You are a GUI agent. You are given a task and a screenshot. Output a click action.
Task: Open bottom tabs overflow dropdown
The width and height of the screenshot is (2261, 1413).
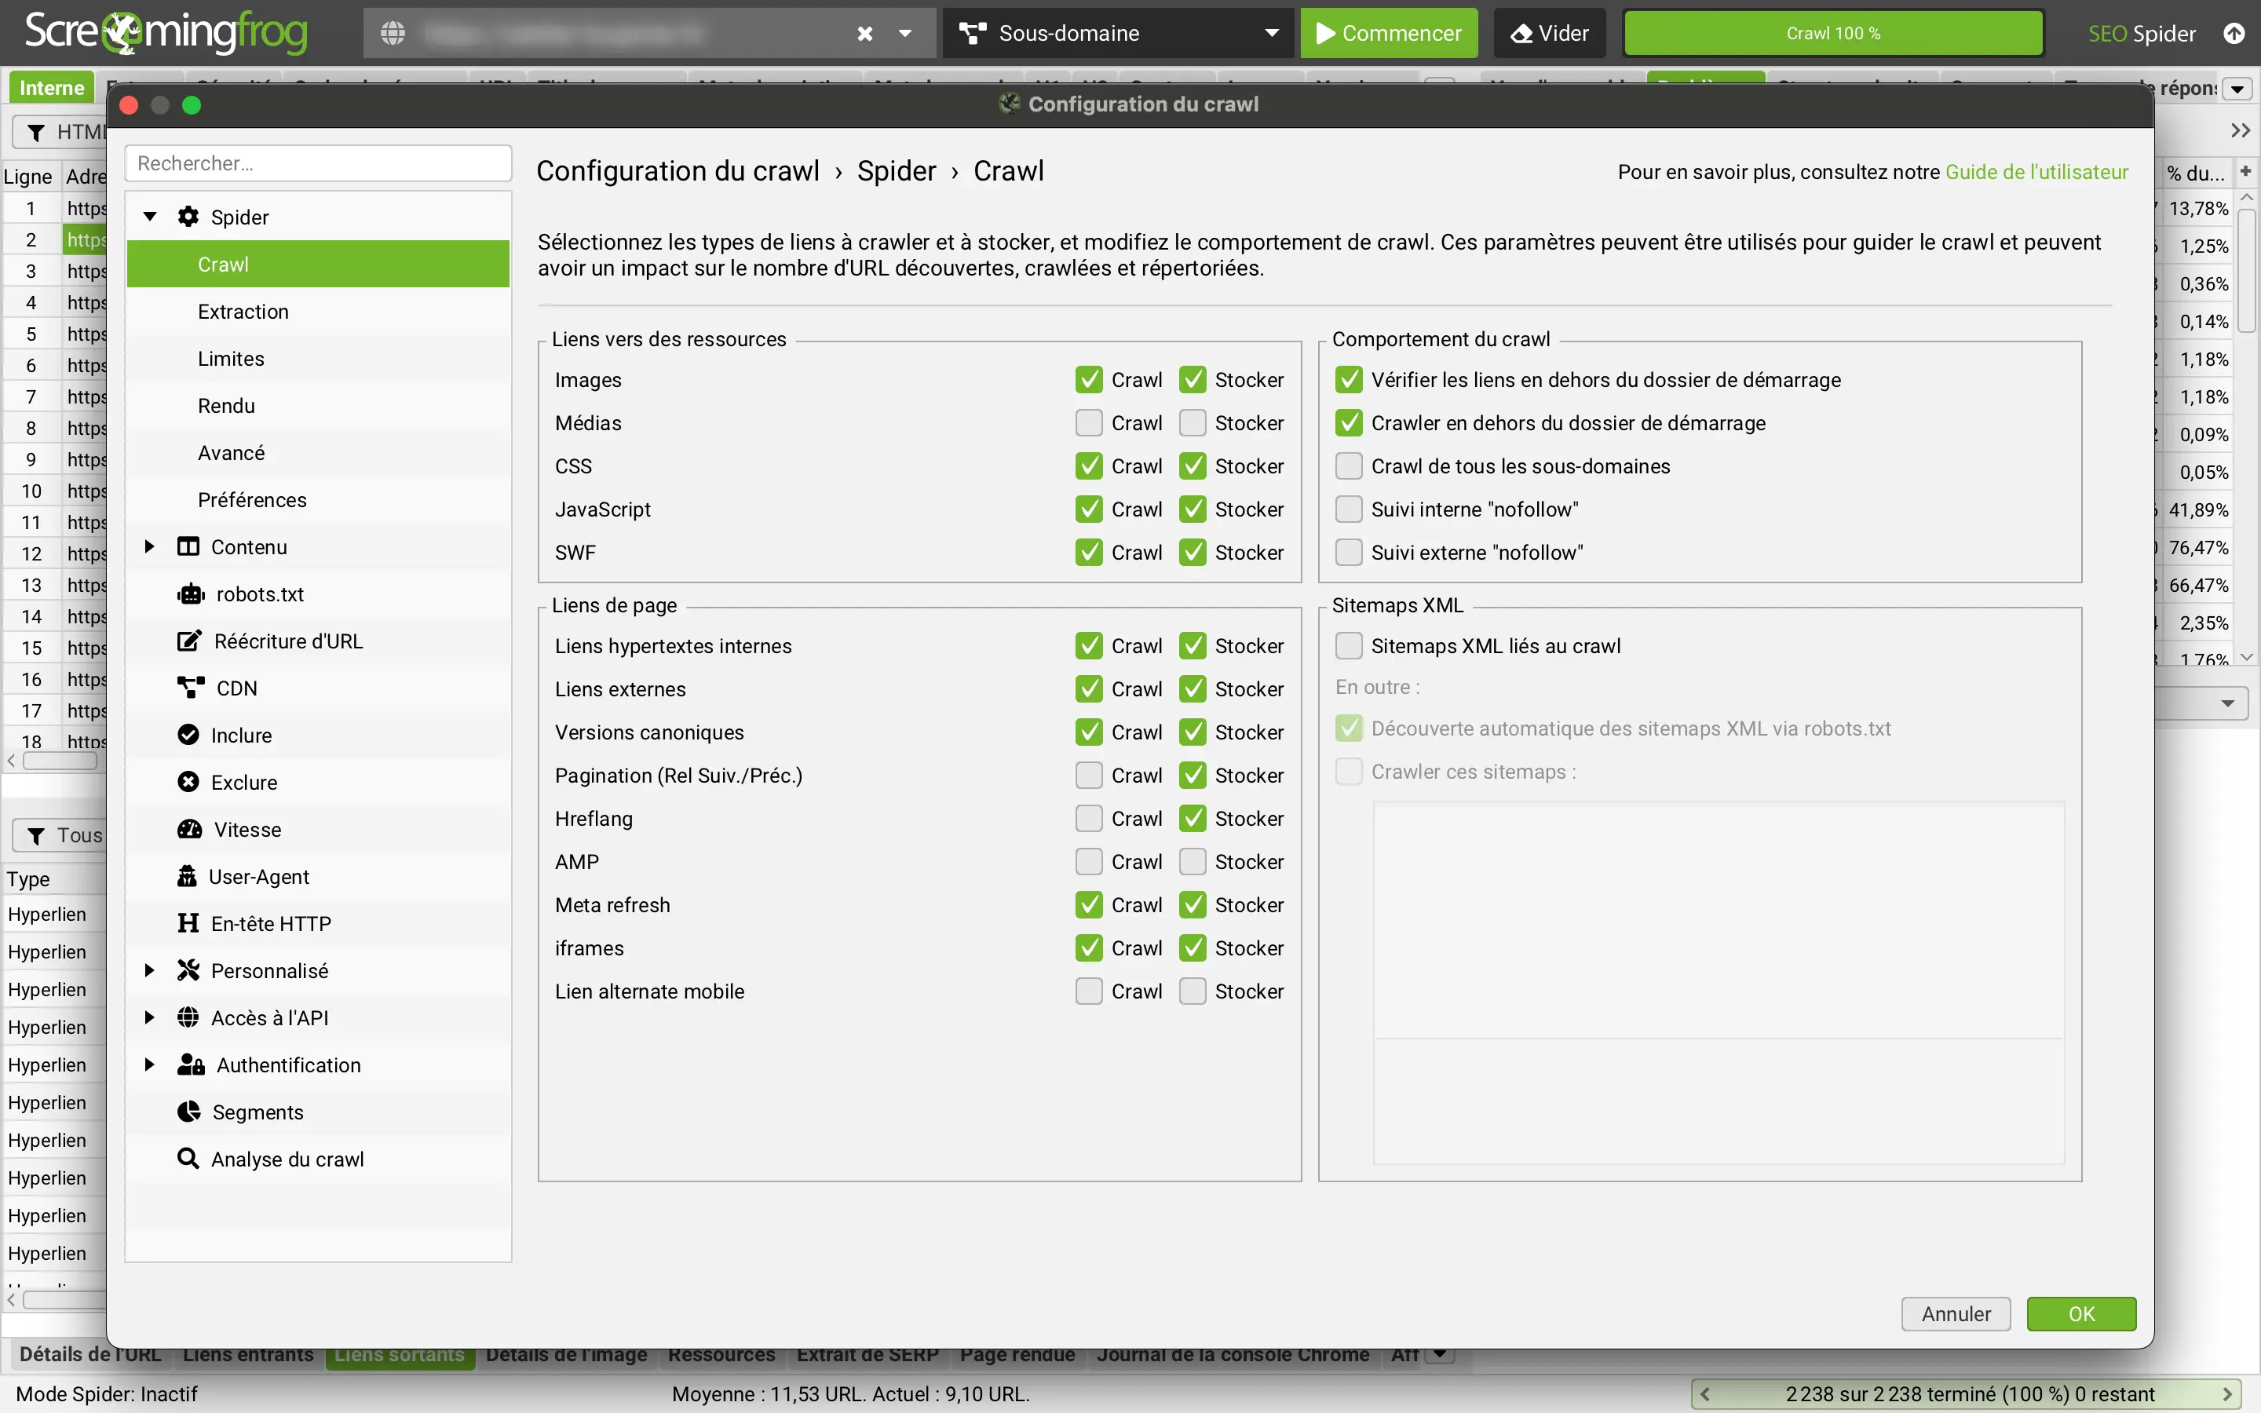coord(1441,1354)
